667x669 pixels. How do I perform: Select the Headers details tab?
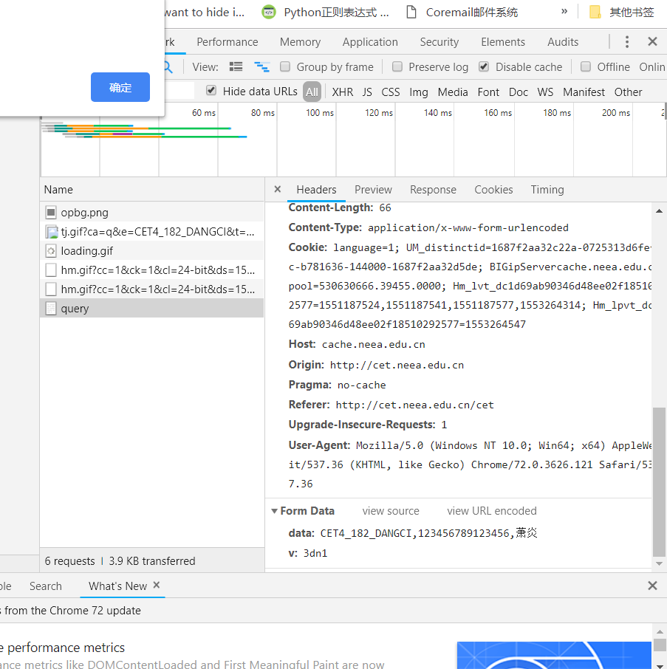point(316,190)
